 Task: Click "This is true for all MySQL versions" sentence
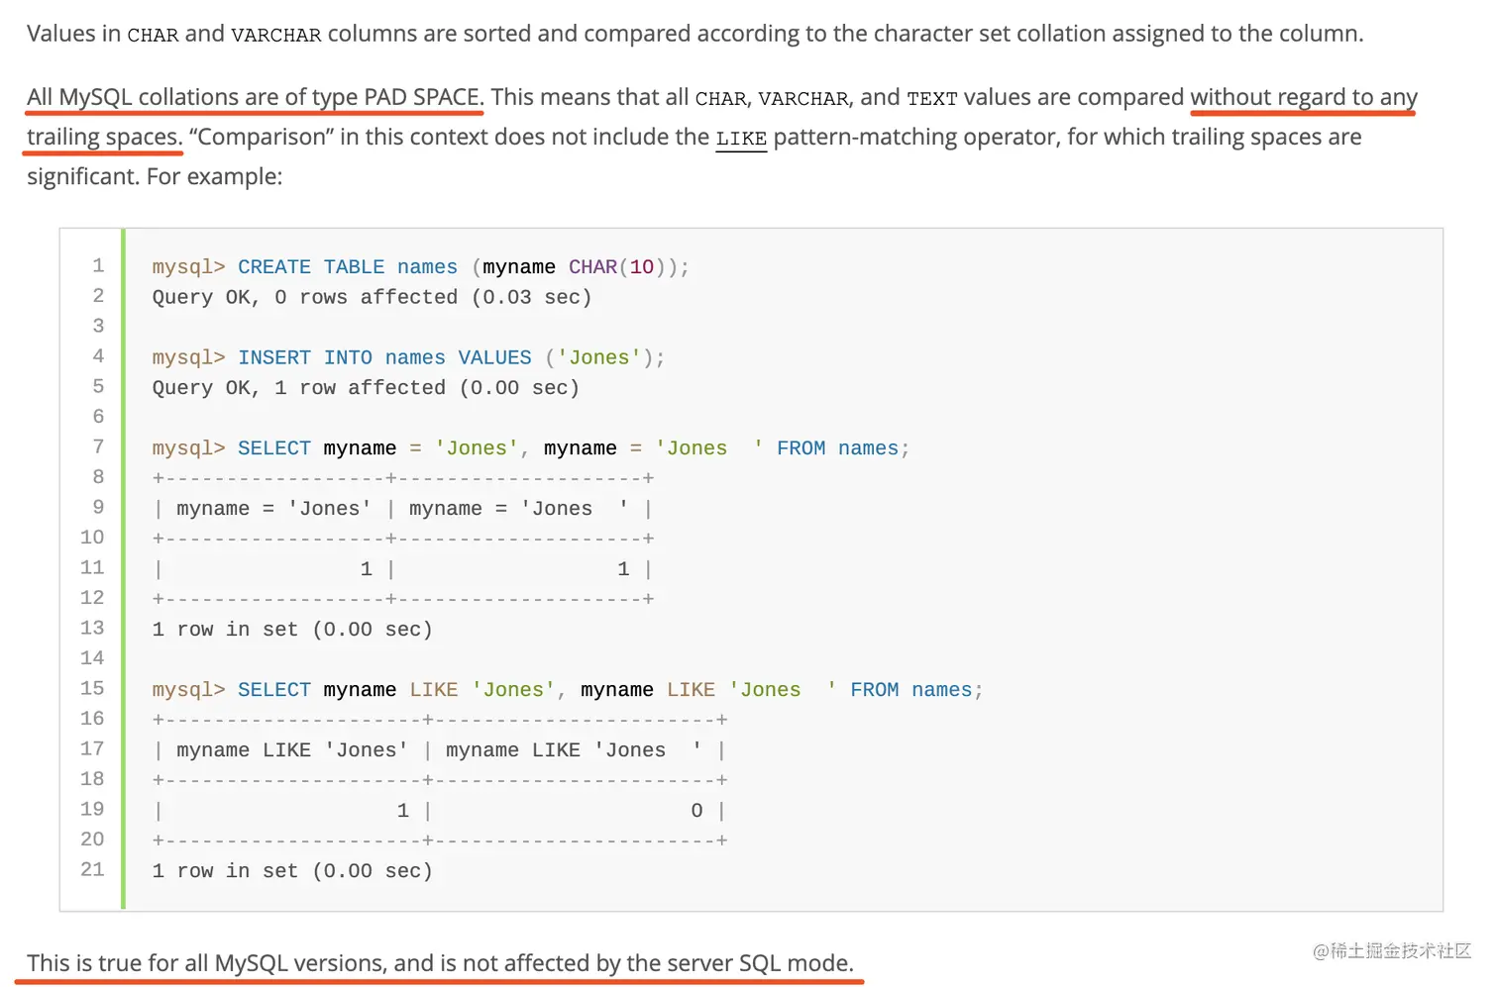[440, 963]
